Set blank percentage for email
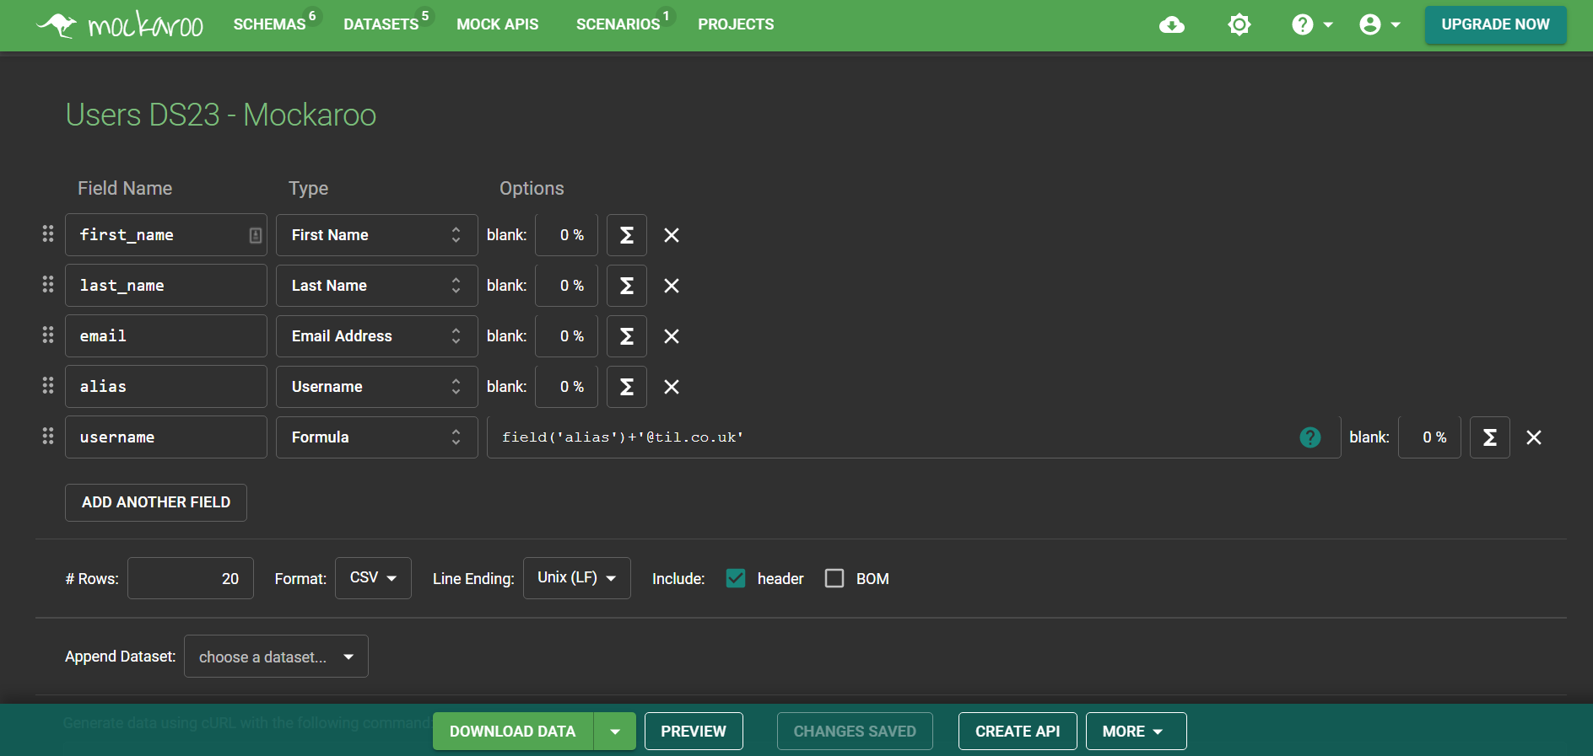 click(x=567, y=336)
